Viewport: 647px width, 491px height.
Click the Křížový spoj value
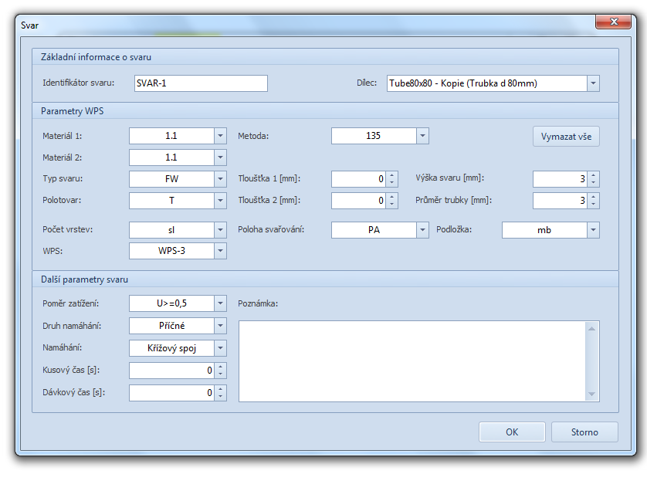pyautogui.click(x=171, y=348)
